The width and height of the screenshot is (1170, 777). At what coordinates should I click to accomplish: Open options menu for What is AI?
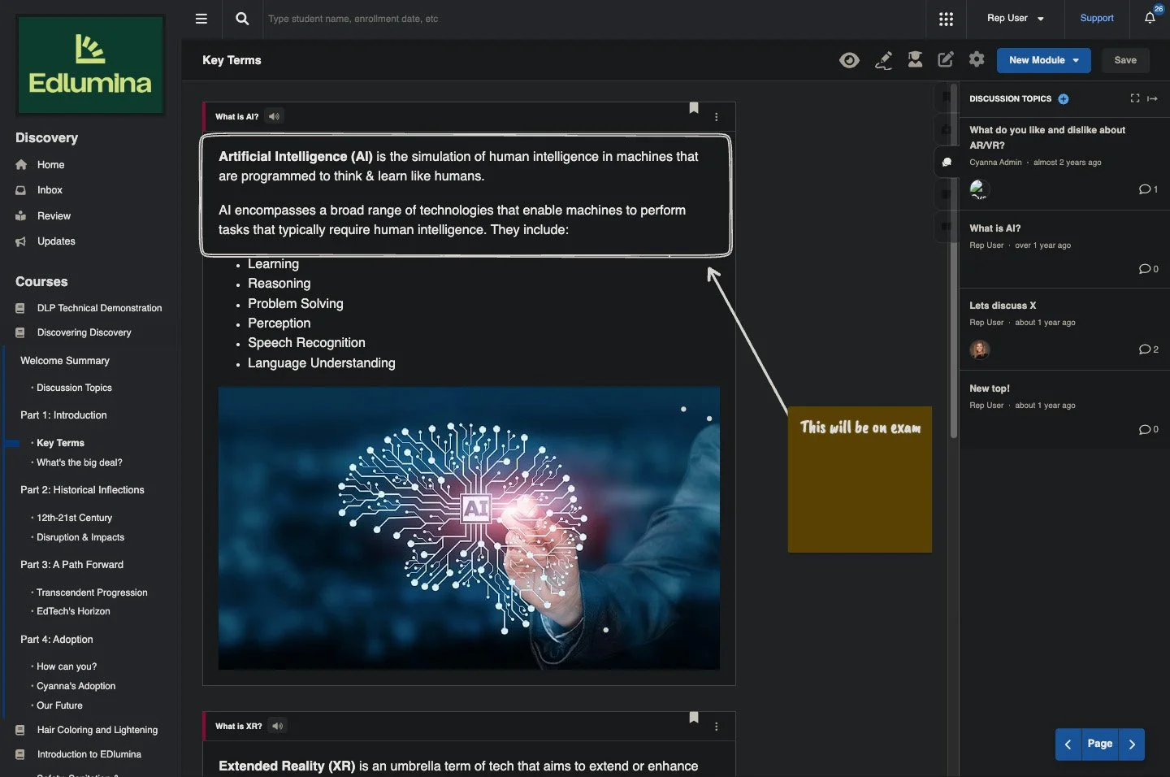(716, 117)
